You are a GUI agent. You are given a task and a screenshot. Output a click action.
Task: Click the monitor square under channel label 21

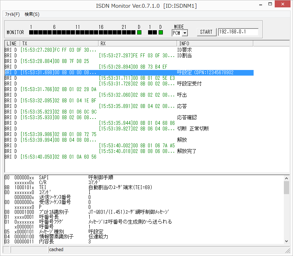click(124, 32)
